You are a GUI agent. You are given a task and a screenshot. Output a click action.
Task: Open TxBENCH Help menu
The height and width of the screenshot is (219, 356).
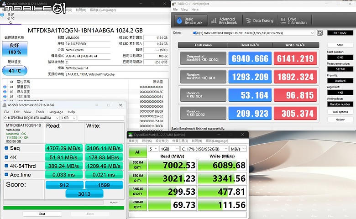[195, 10]
